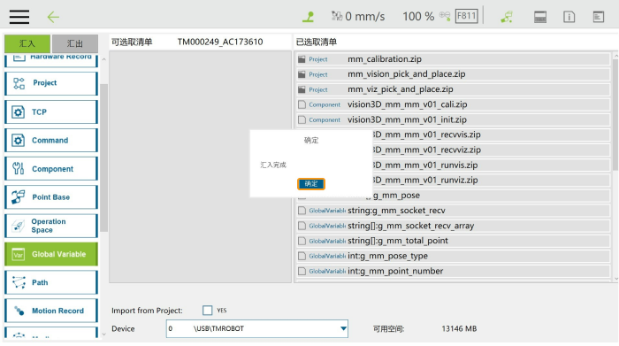
Task: Open the log panel icon at top right
Action: tap(599, 17)
